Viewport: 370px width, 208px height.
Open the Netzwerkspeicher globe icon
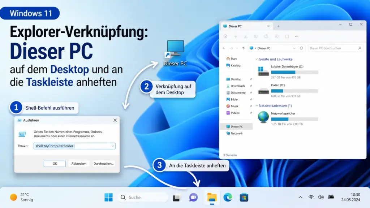tap(263, 117)
